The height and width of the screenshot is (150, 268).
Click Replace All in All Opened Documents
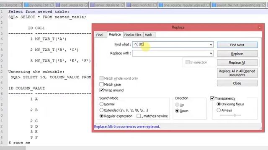pyautogui.click(x=237, y=73)
